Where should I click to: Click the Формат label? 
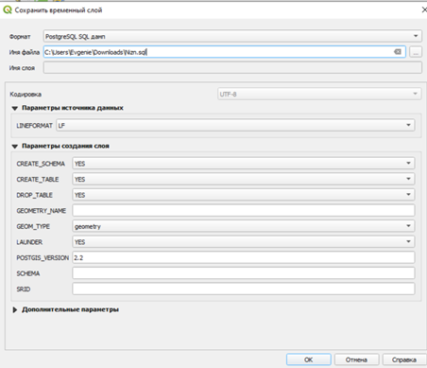(20, 37)
